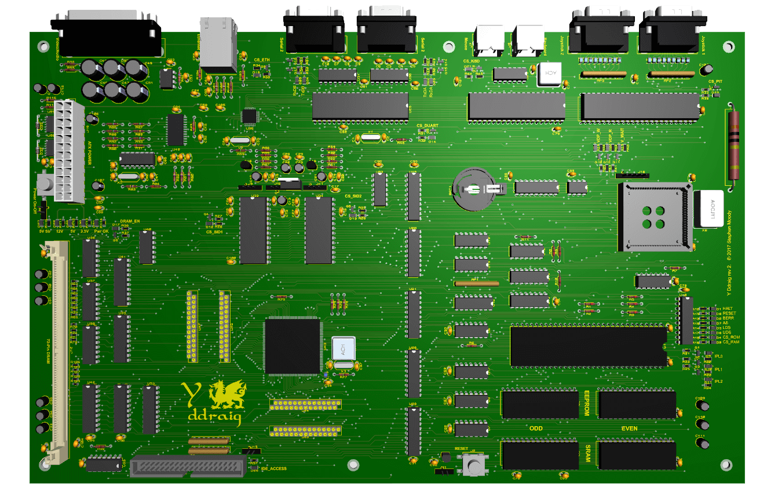The width and height of the screenshot is (767, 498).
Task: Click the CS_ROM LED label
Action: [x=732, y=337]
